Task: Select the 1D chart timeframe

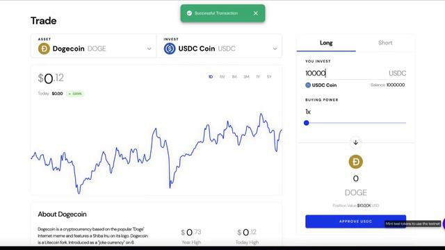Action: (211, 76)
